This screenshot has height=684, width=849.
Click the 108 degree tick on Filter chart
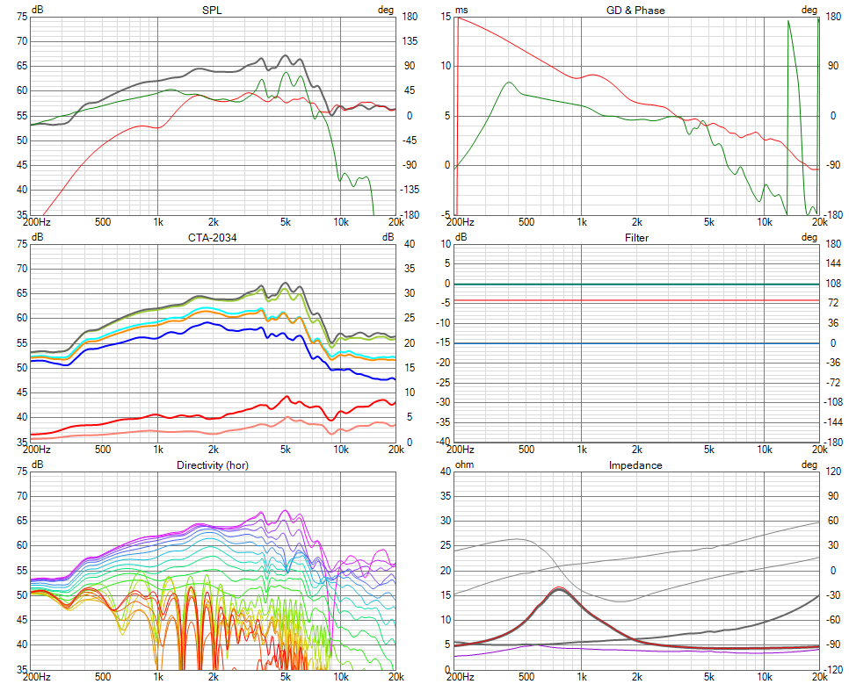[833, 284]
